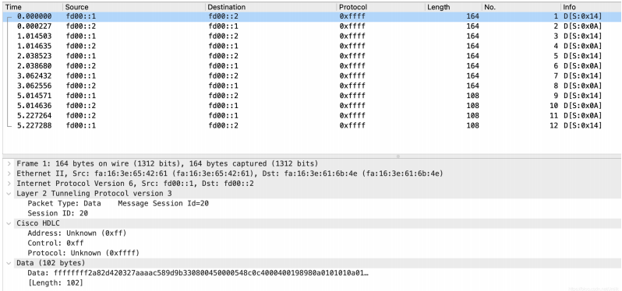Collapse the Cisco HDLC section
Screen dimensions: 622x291
coord(9,223)
